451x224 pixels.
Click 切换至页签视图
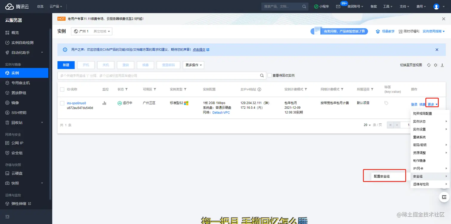click(411, 65)
